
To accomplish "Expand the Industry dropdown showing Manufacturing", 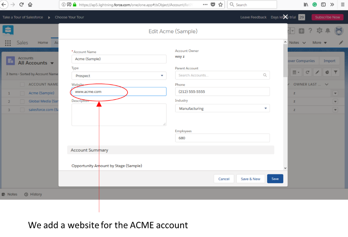I will (222, 109).
